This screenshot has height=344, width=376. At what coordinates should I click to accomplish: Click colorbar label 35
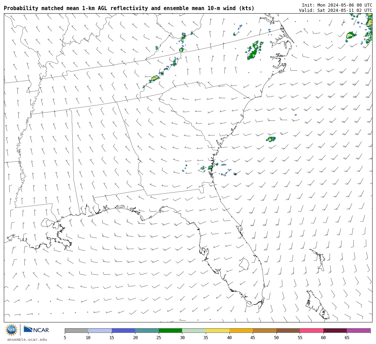tap(206, 337)
